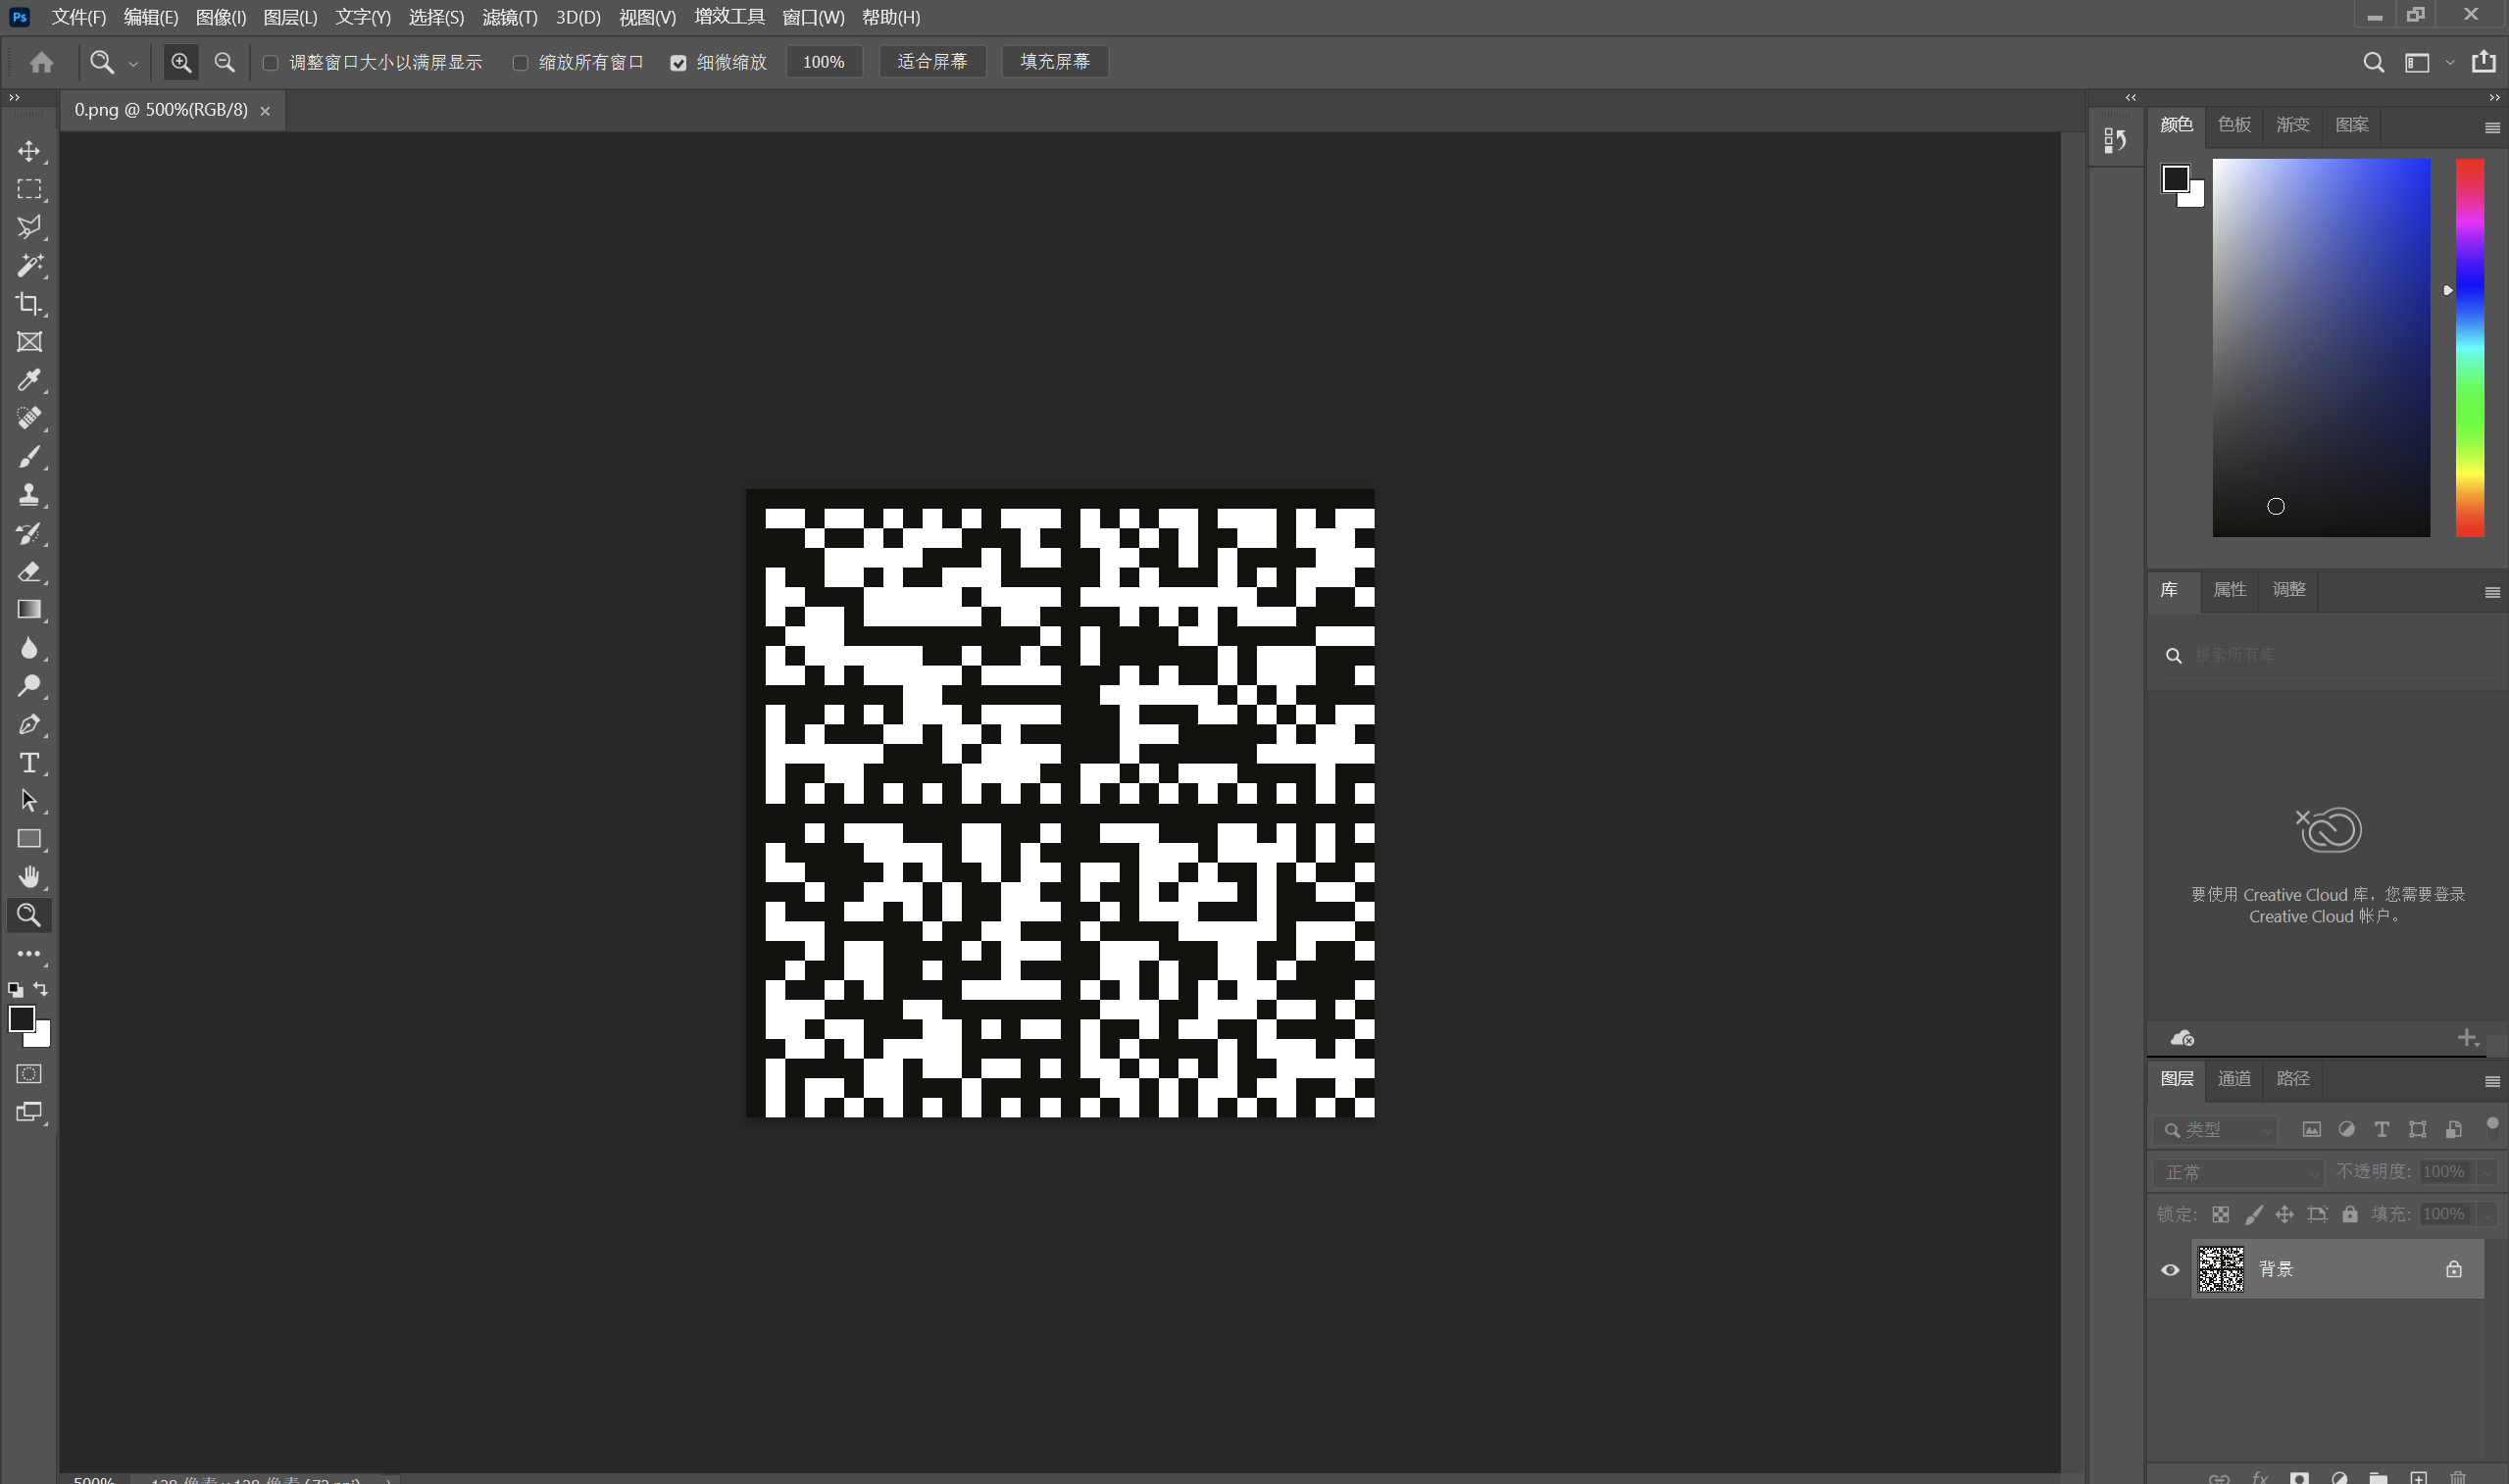Open the 滤镜(T) menu
Viewport: 2509px width, 1484px height.
point(510,17)
